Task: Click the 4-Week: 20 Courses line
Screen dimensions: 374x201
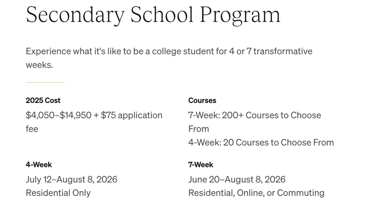Action: coord(261,142)
